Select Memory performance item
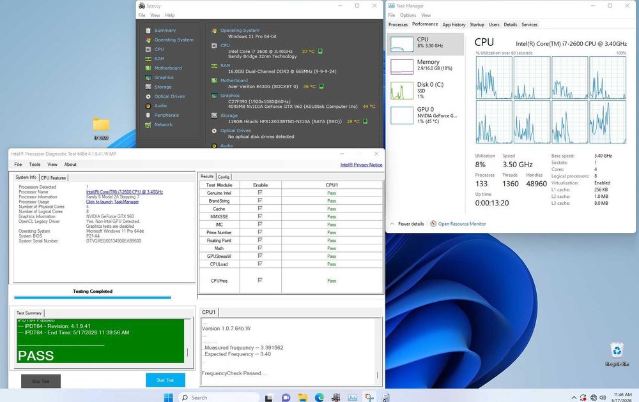 tap(426, 67)
